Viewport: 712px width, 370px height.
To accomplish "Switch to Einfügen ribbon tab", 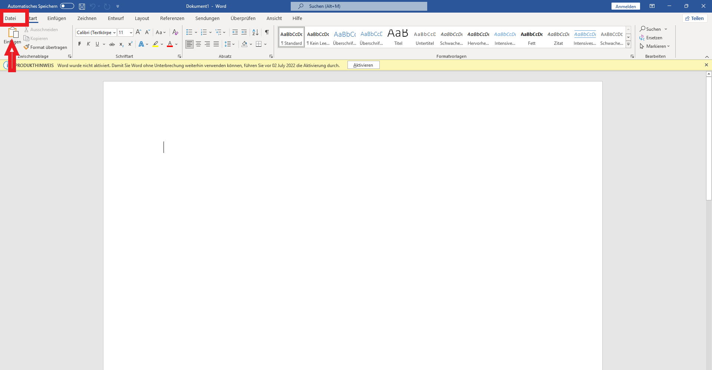I will tap(57, 18).
